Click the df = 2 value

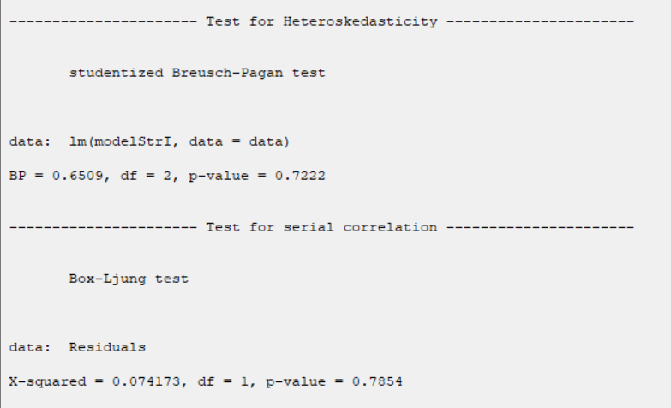(146, 176)
